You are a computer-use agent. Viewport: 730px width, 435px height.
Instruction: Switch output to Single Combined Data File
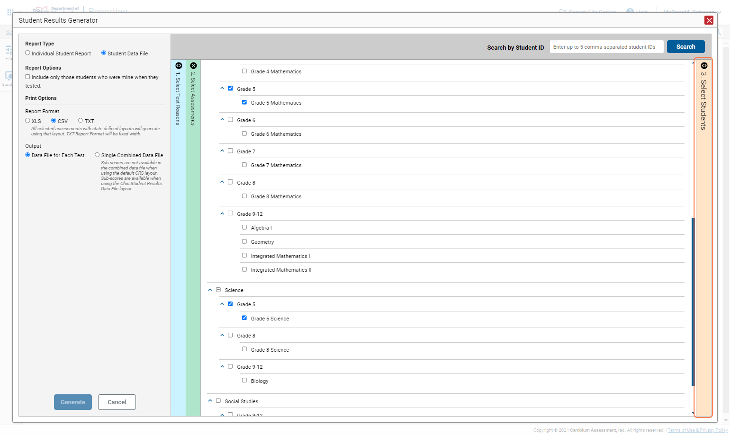pyautogui.click(x=97, y=155)
